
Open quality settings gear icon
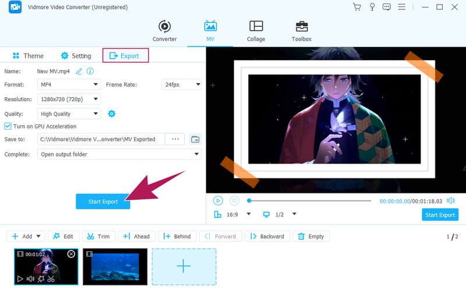[112, 113]
